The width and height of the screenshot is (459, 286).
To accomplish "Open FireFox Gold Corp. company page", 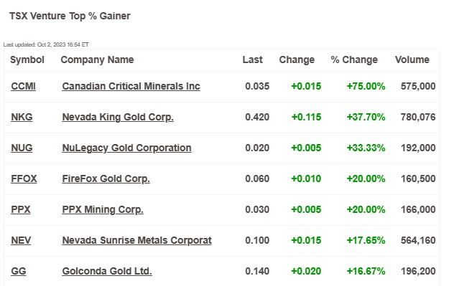I will (106, 178).
